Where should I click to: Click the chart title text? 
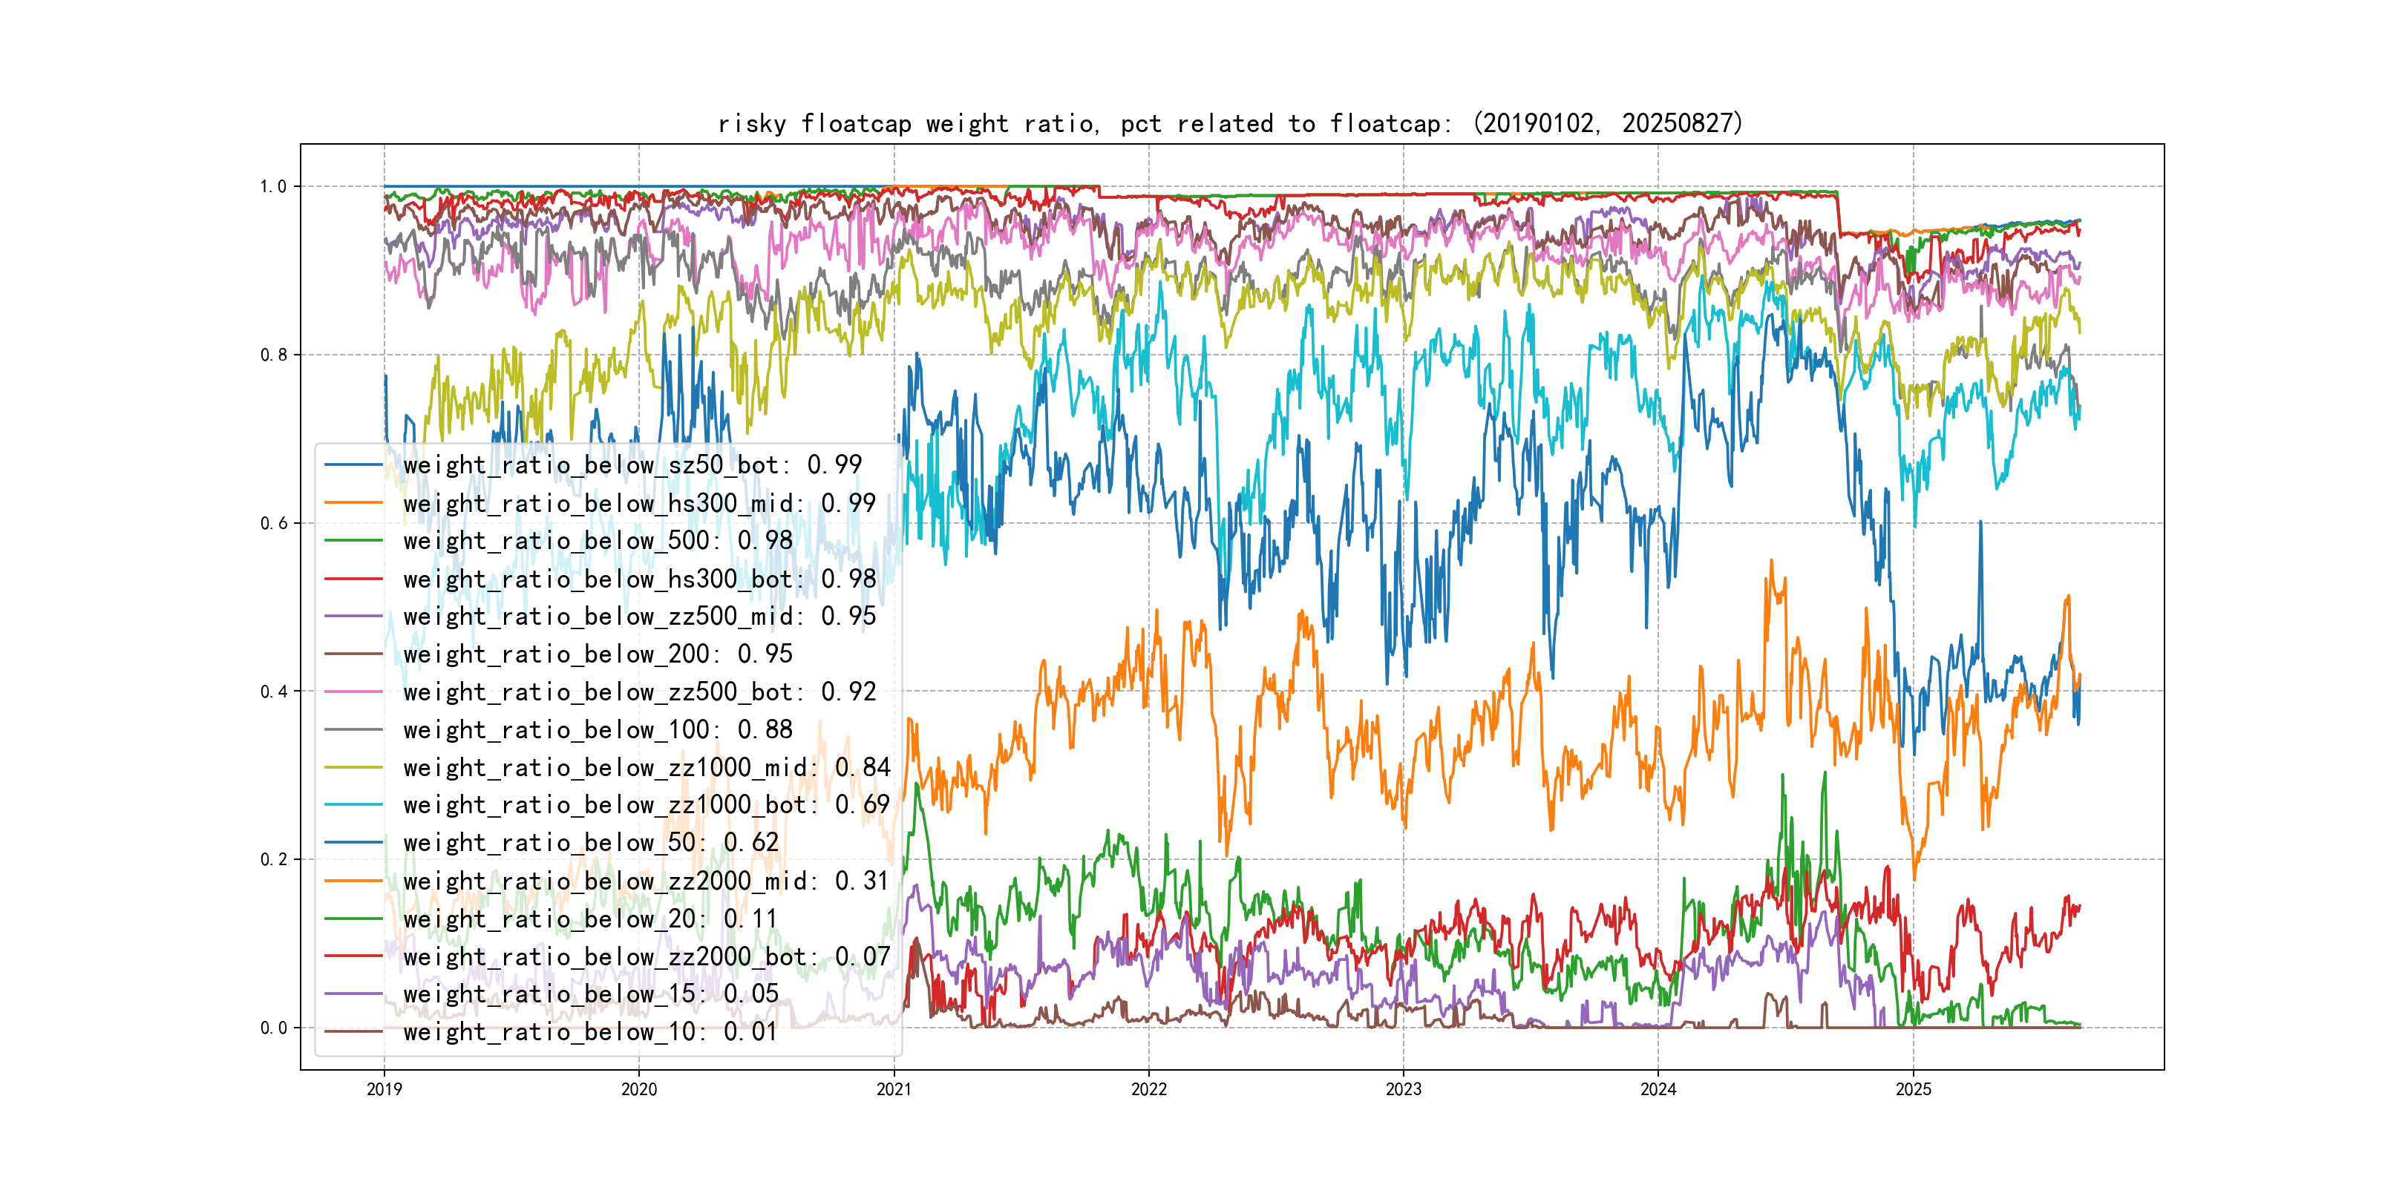pyautogui.click(x=1229, y=123)
